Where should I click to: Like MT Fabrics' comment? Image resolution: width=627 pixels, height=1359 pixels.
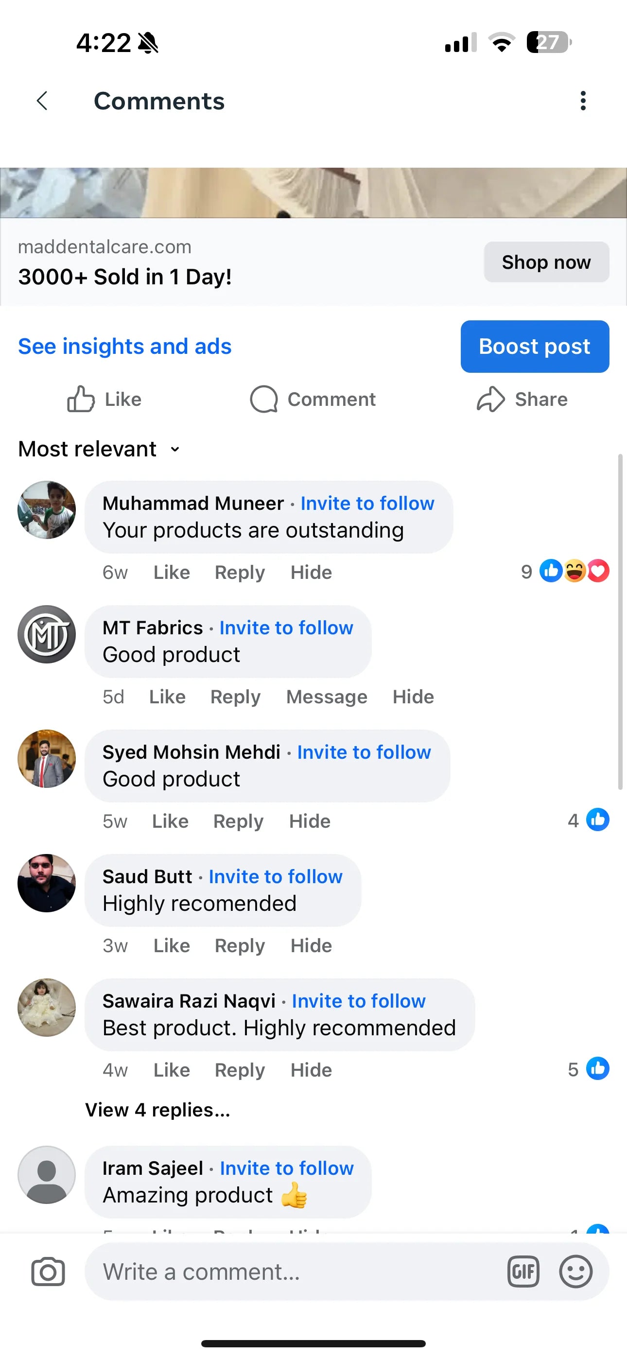[167, 697]
